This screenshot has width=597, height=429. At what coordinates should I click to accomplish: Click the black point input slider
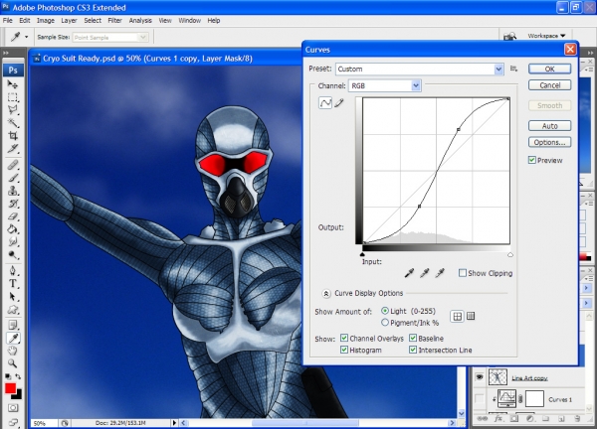pos(362,254)
